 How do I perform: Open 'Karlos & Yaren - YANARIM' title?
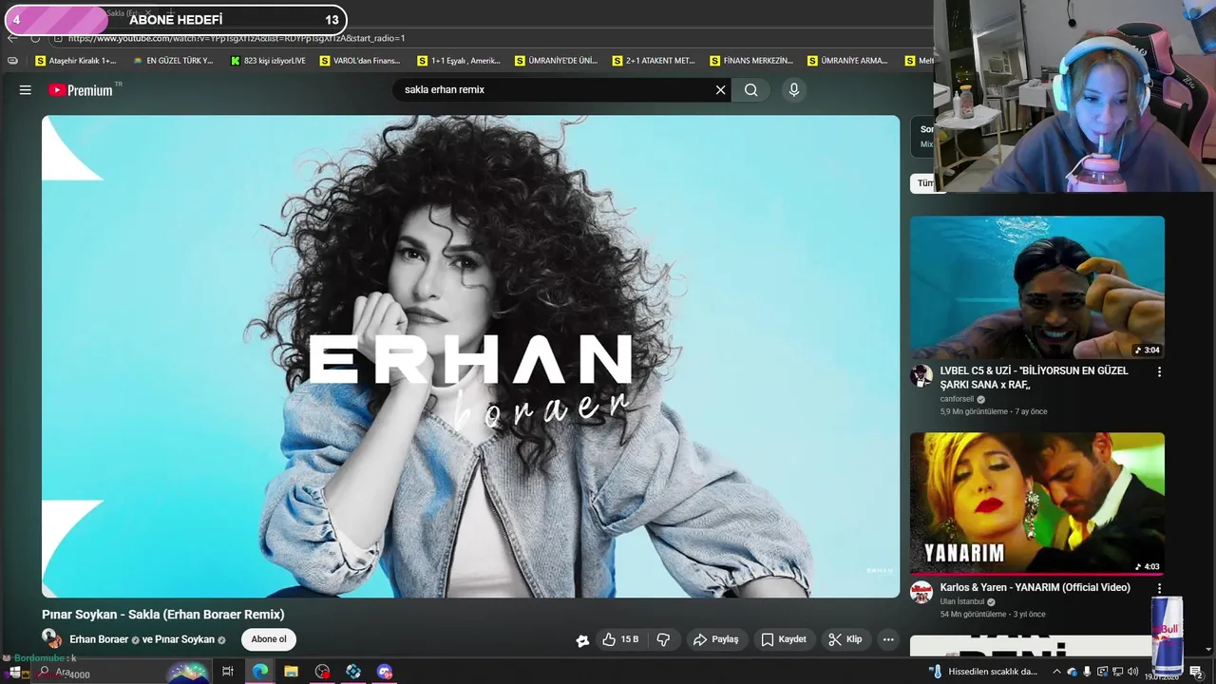click(x=1035, y=587)
